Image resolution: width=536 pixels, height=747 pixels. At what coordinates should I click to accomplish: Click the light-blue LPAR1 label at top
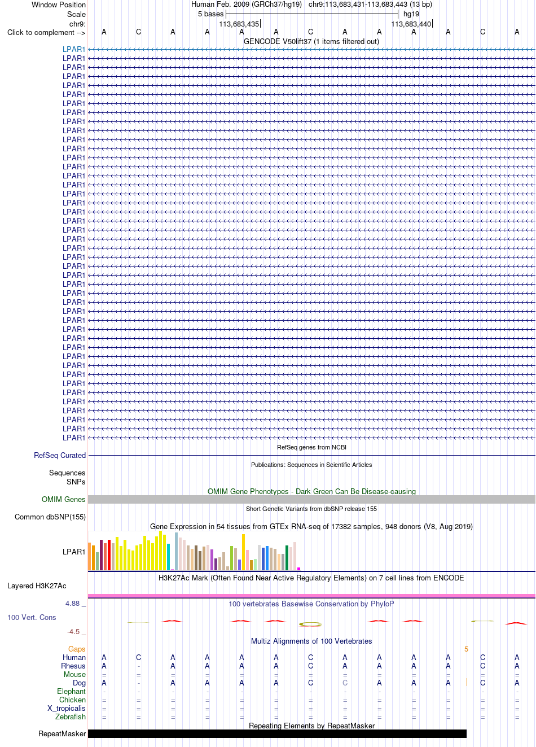[74, 49]
